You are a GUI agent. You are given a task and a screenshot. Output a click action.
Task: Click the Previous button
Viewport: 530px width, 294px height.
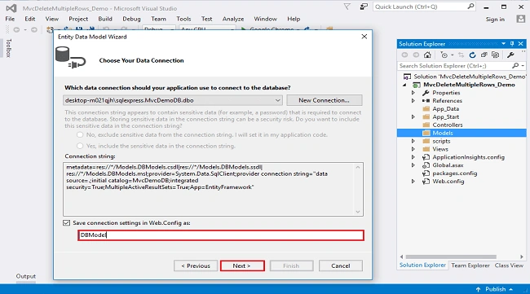coord(196,265)
